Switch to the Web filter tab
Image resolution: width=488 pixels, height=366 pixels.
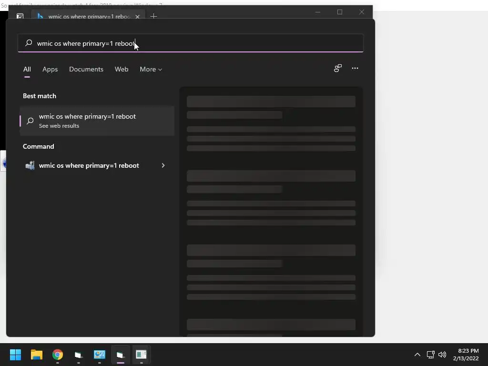coord(122,70)
